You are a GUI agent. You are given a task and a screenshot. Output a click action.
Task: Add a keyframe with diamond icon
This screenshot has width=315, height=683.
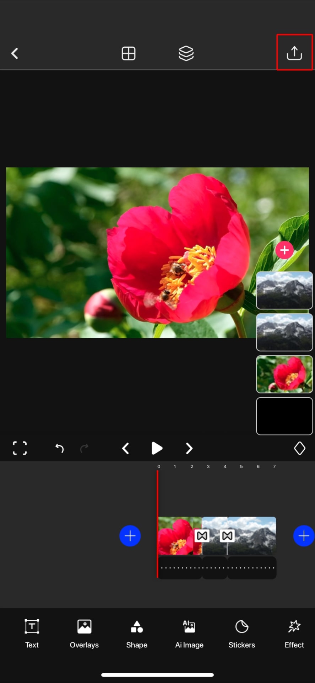[x=300, y=448]
